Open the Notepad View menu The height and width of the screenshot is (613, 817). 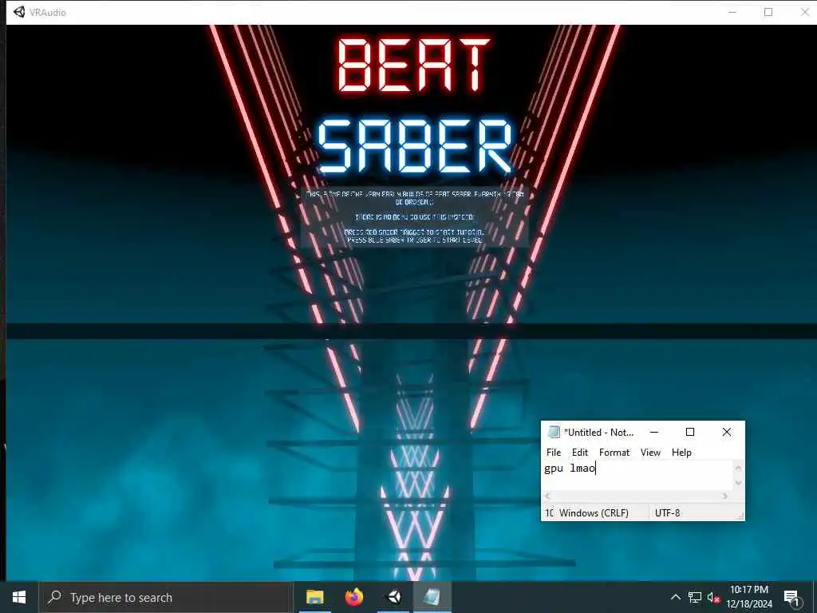coord(650,453)
